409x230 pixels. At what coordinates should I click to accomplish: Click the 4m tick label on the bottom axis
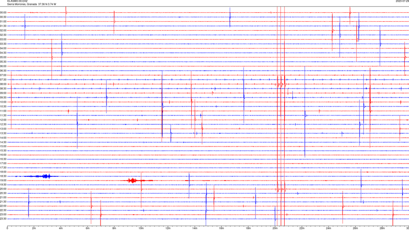pos(61,228)
